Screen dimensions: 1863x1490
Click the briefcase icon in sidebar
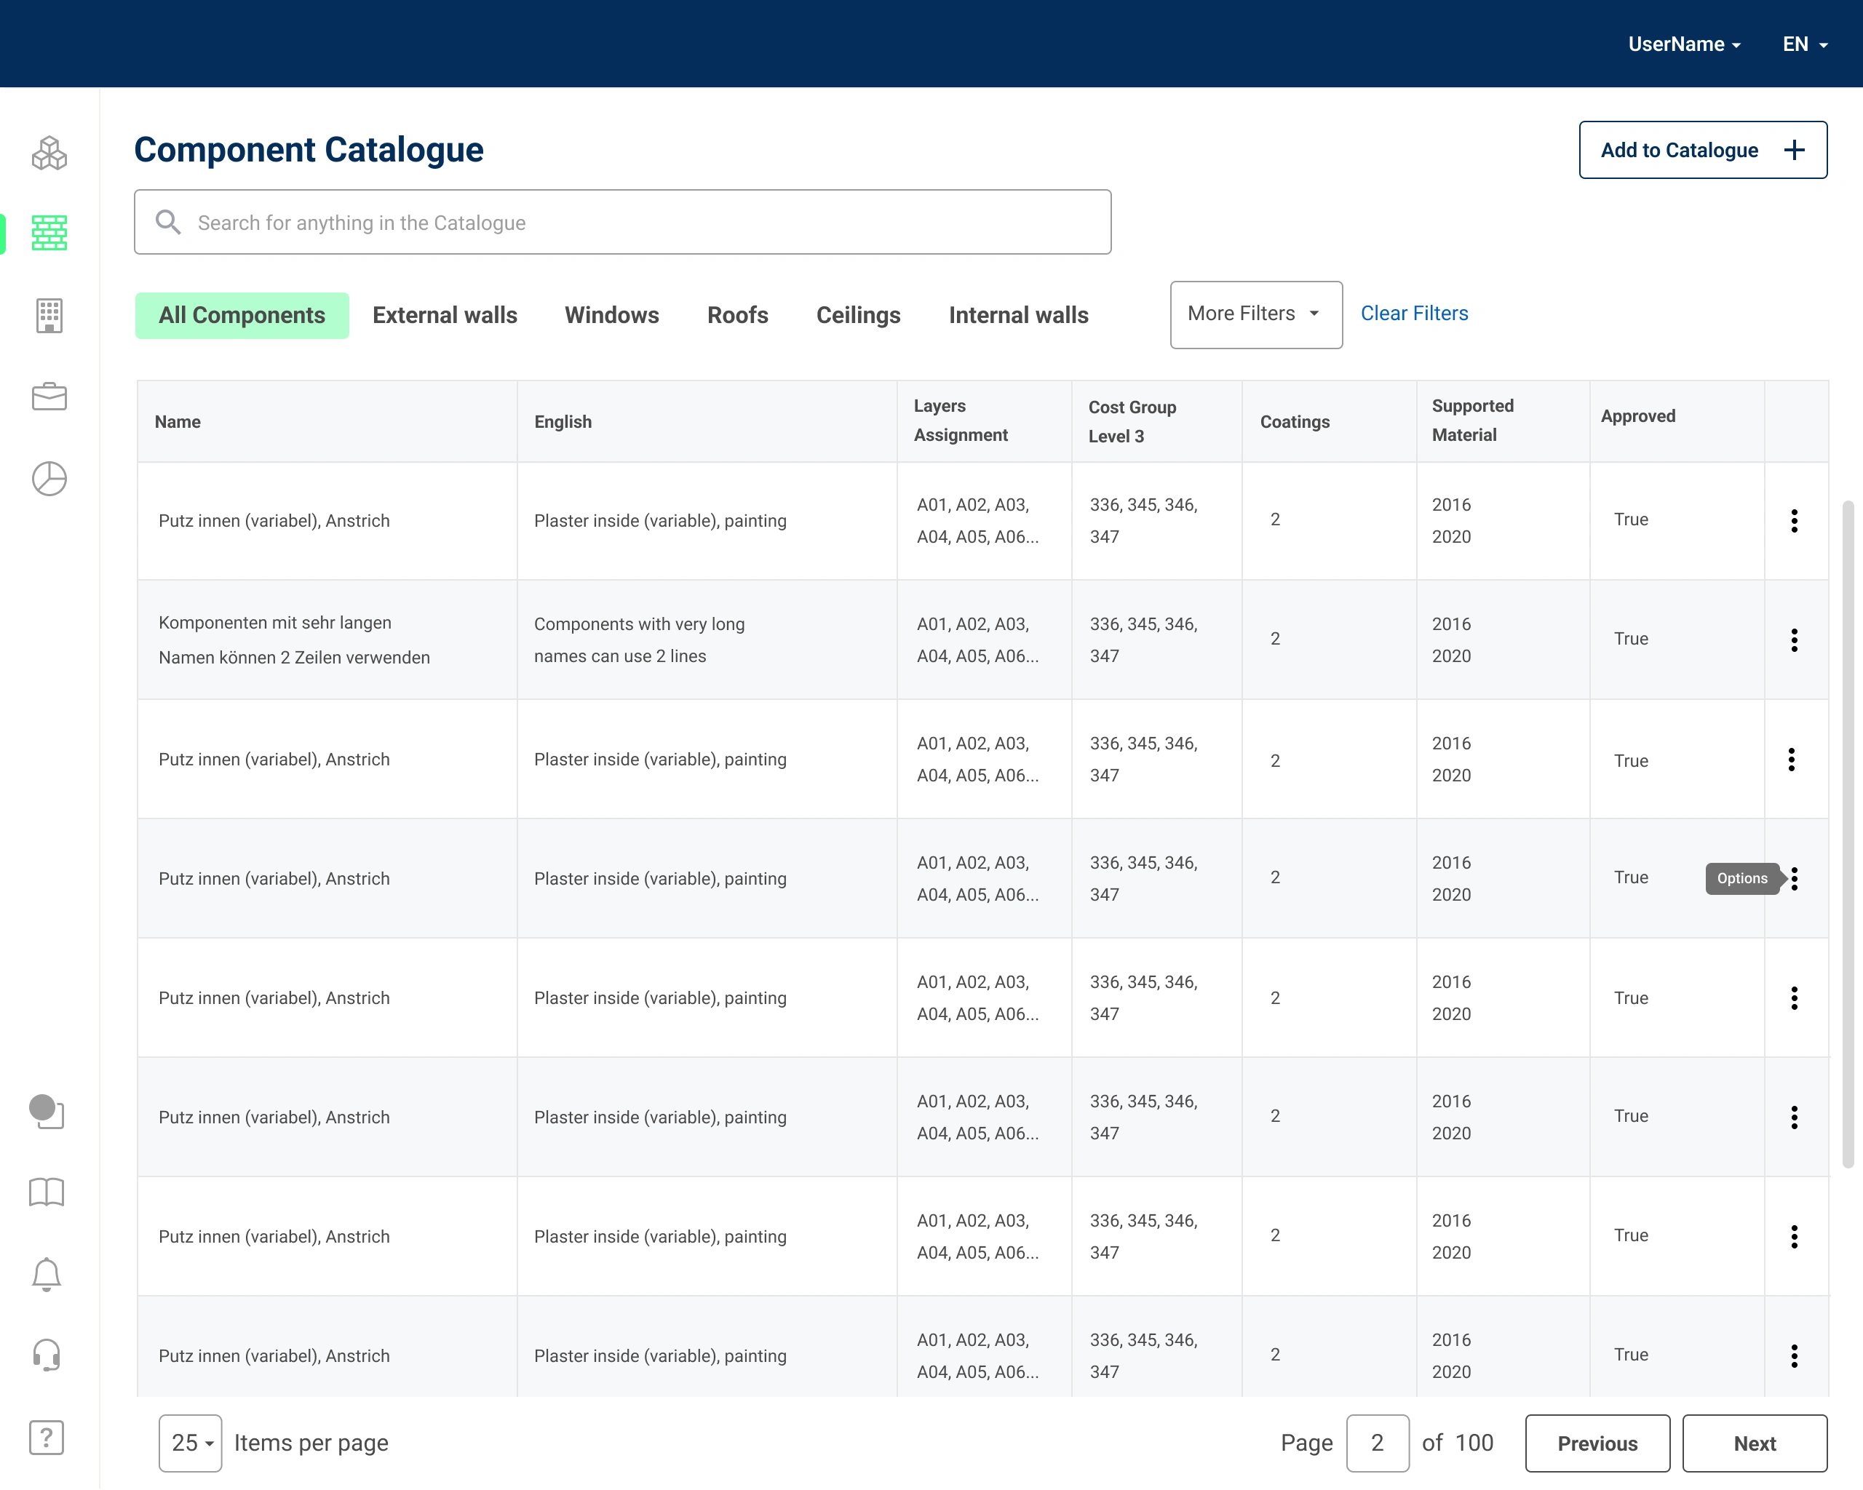click(x=49, y=397)
